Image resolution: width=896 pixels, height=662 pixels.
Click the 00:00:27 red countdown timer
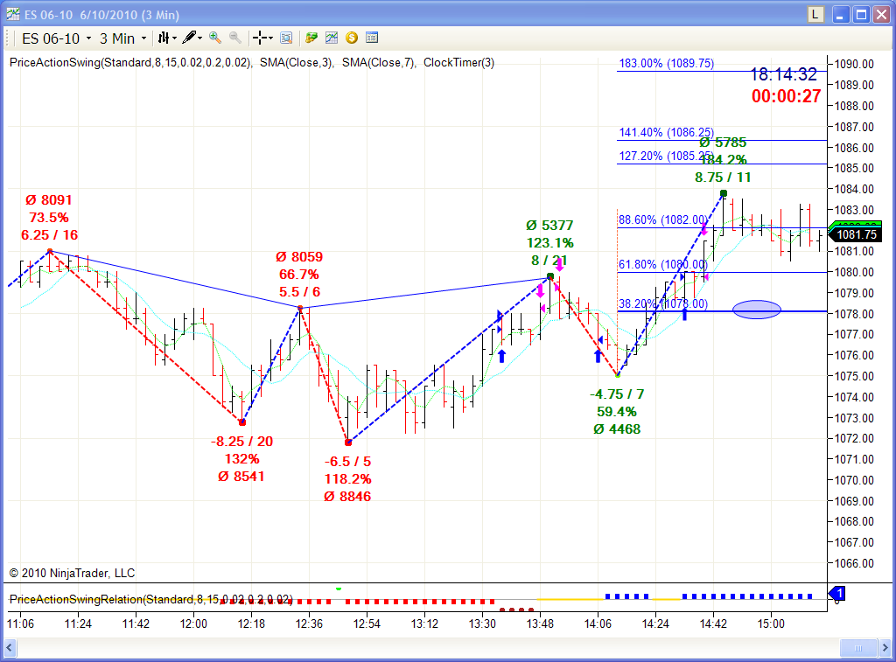coord(787,96)
